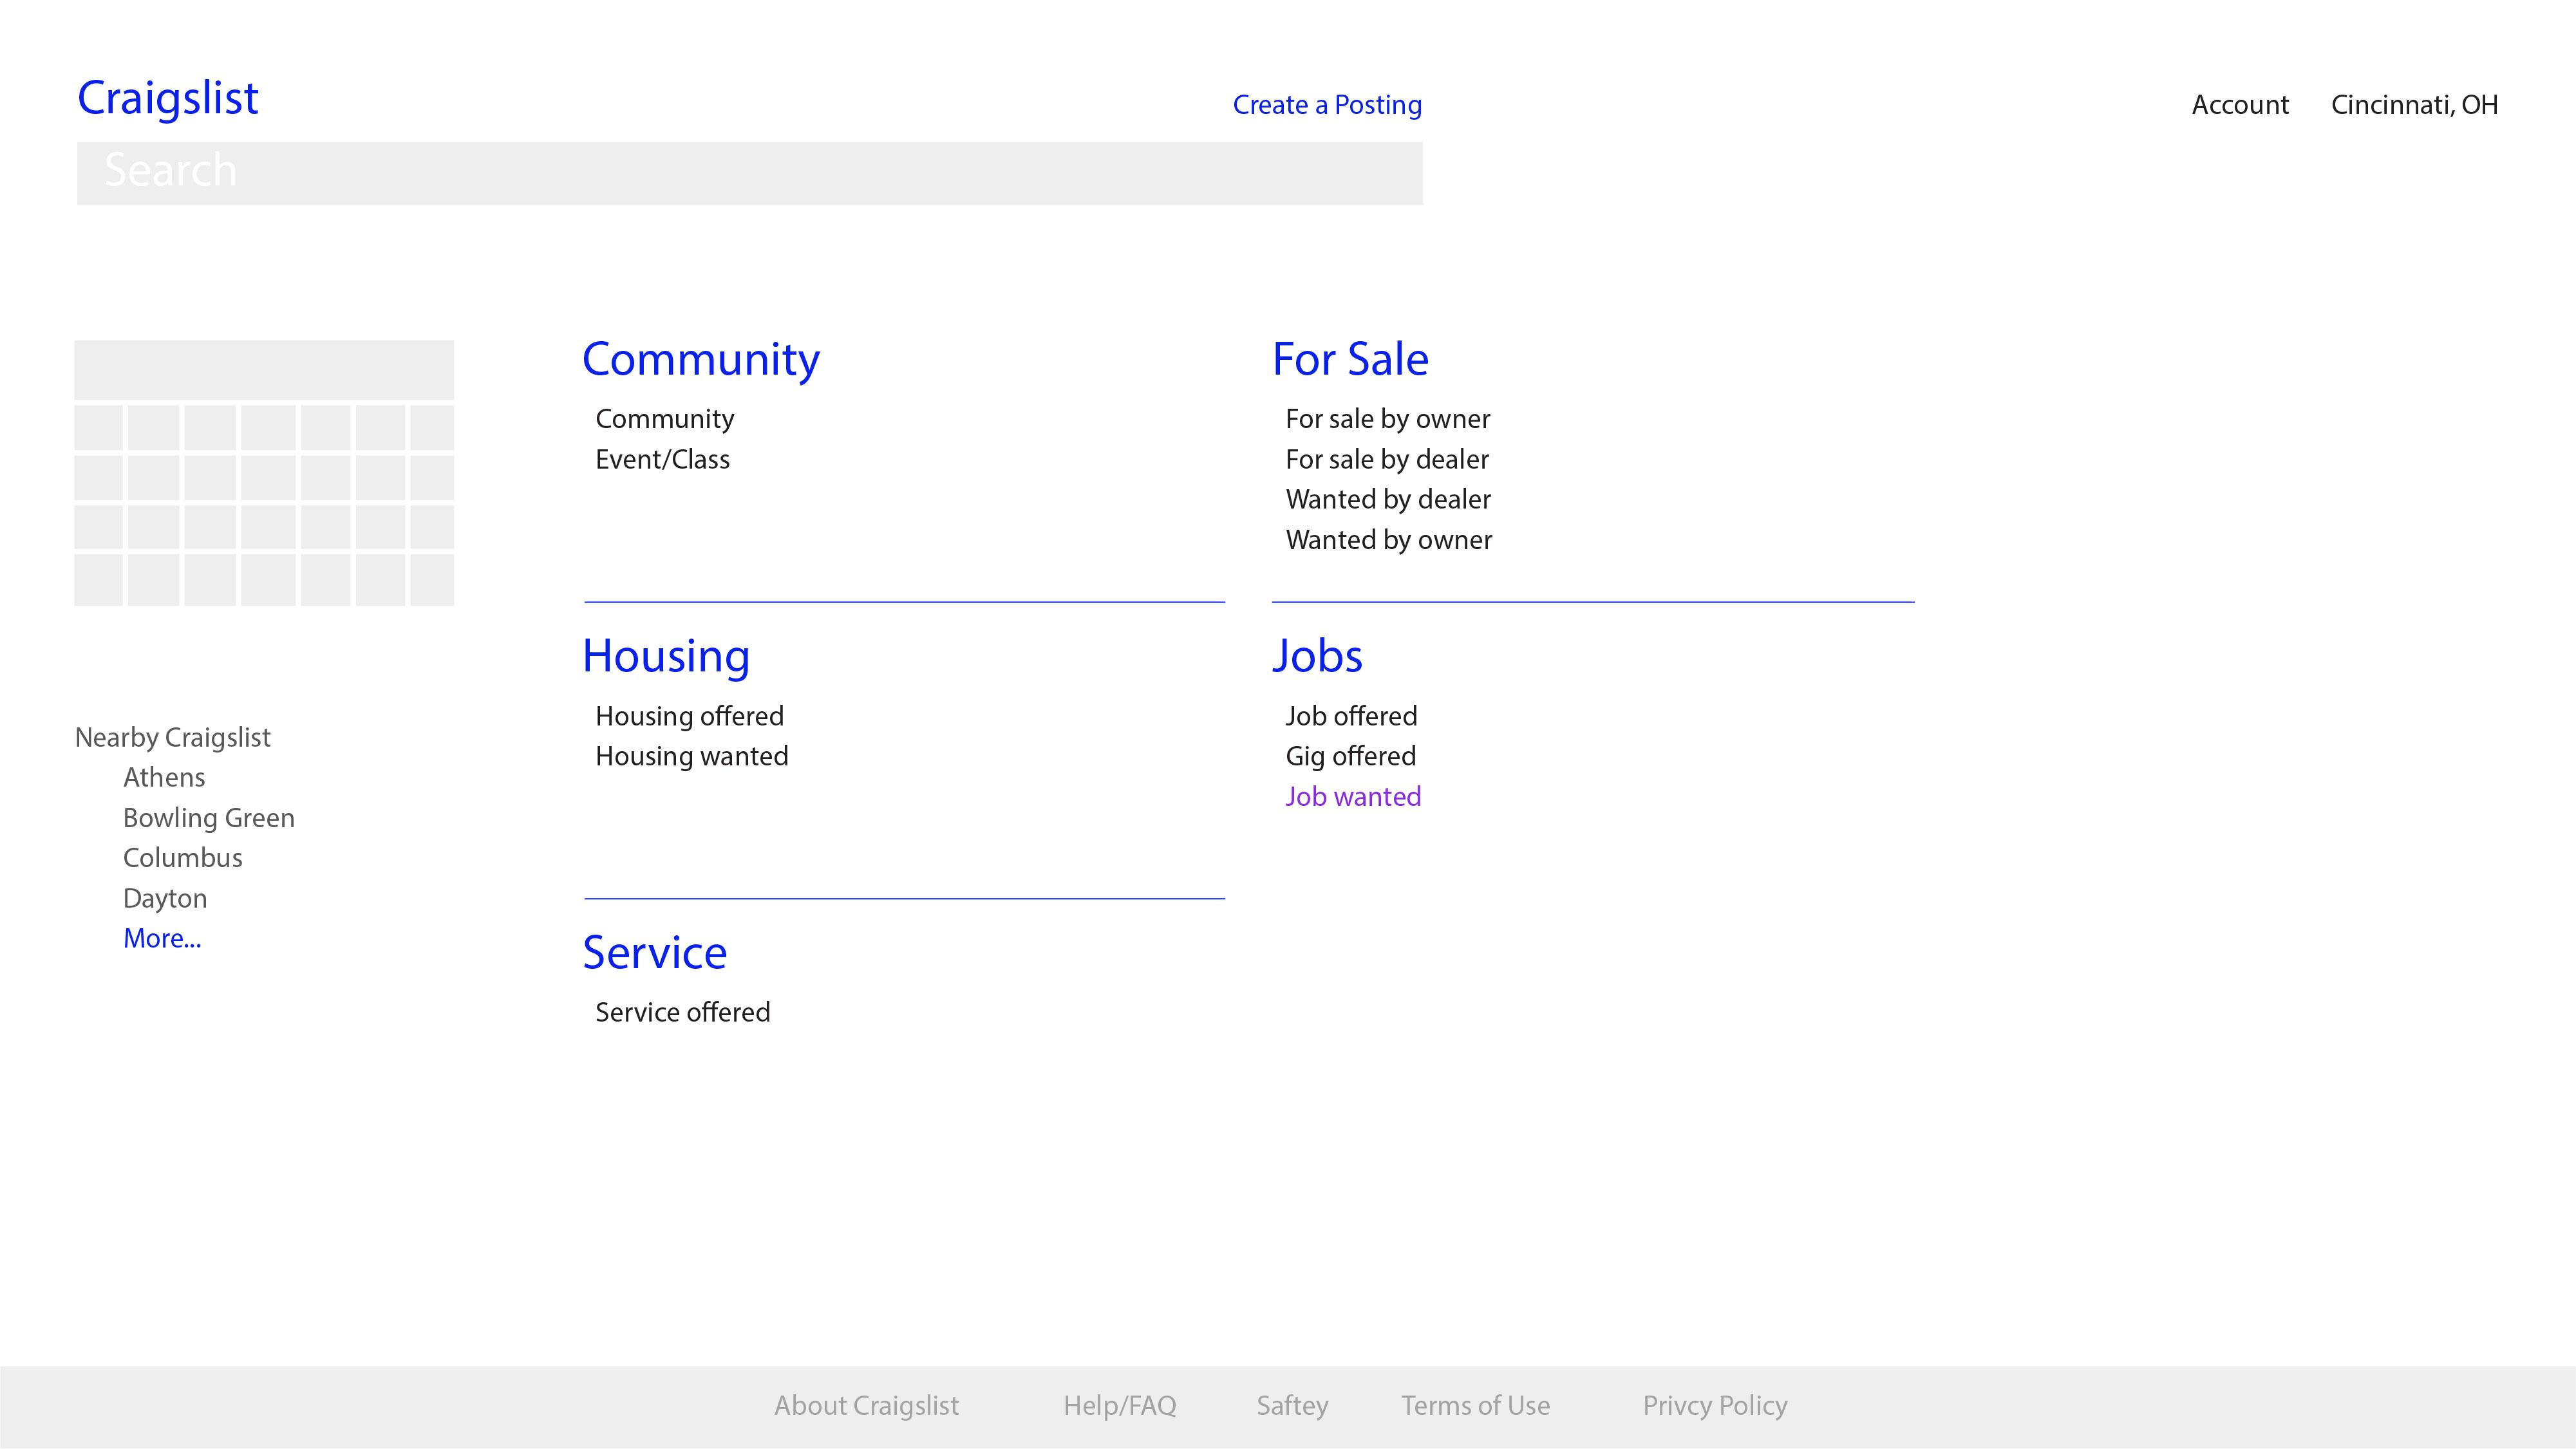Open Terms of Use footer link
Image resolution: width=2576 pixels, height=1449 pixels.
click(x=1475, y=1405)
